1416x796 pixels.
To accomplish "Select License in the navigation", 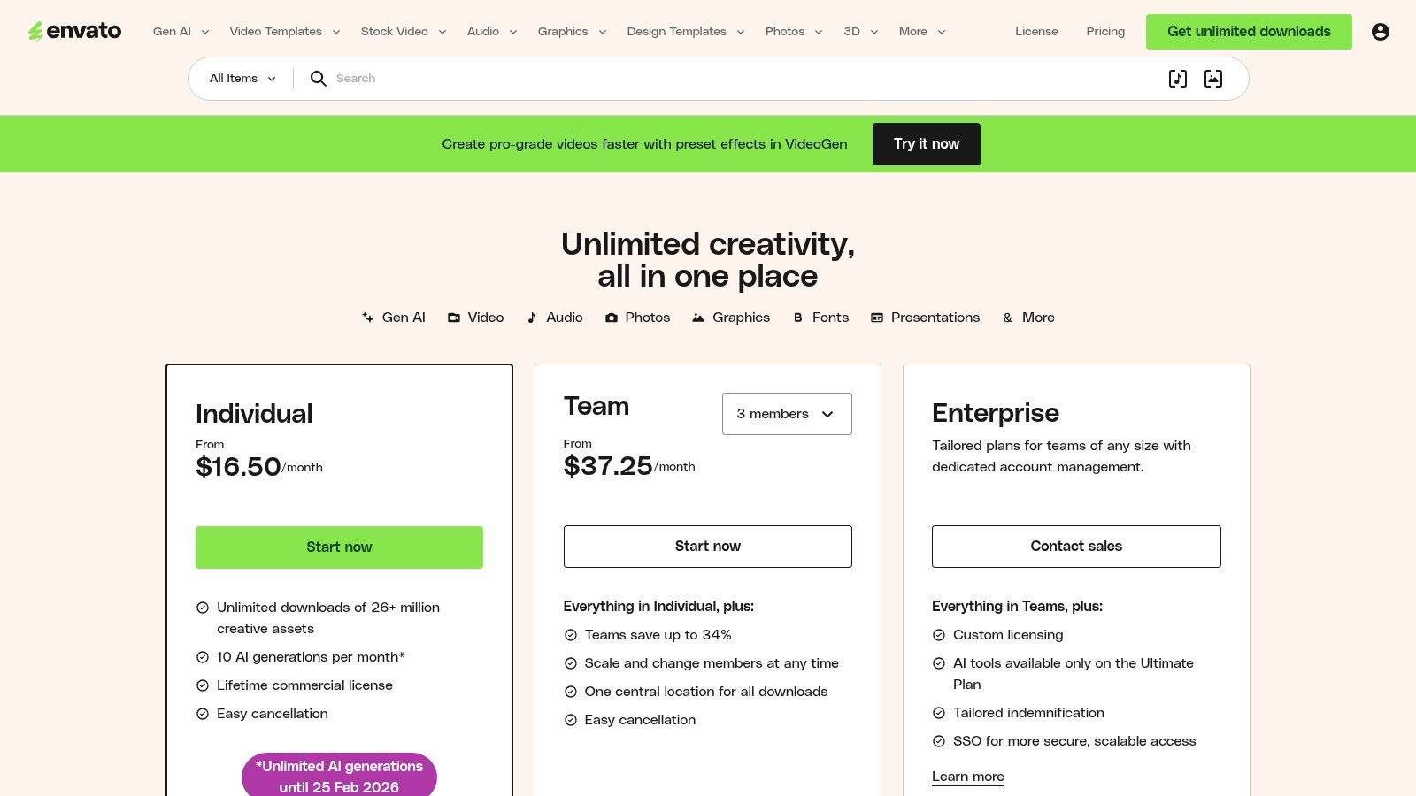I will click(1035, 31).
